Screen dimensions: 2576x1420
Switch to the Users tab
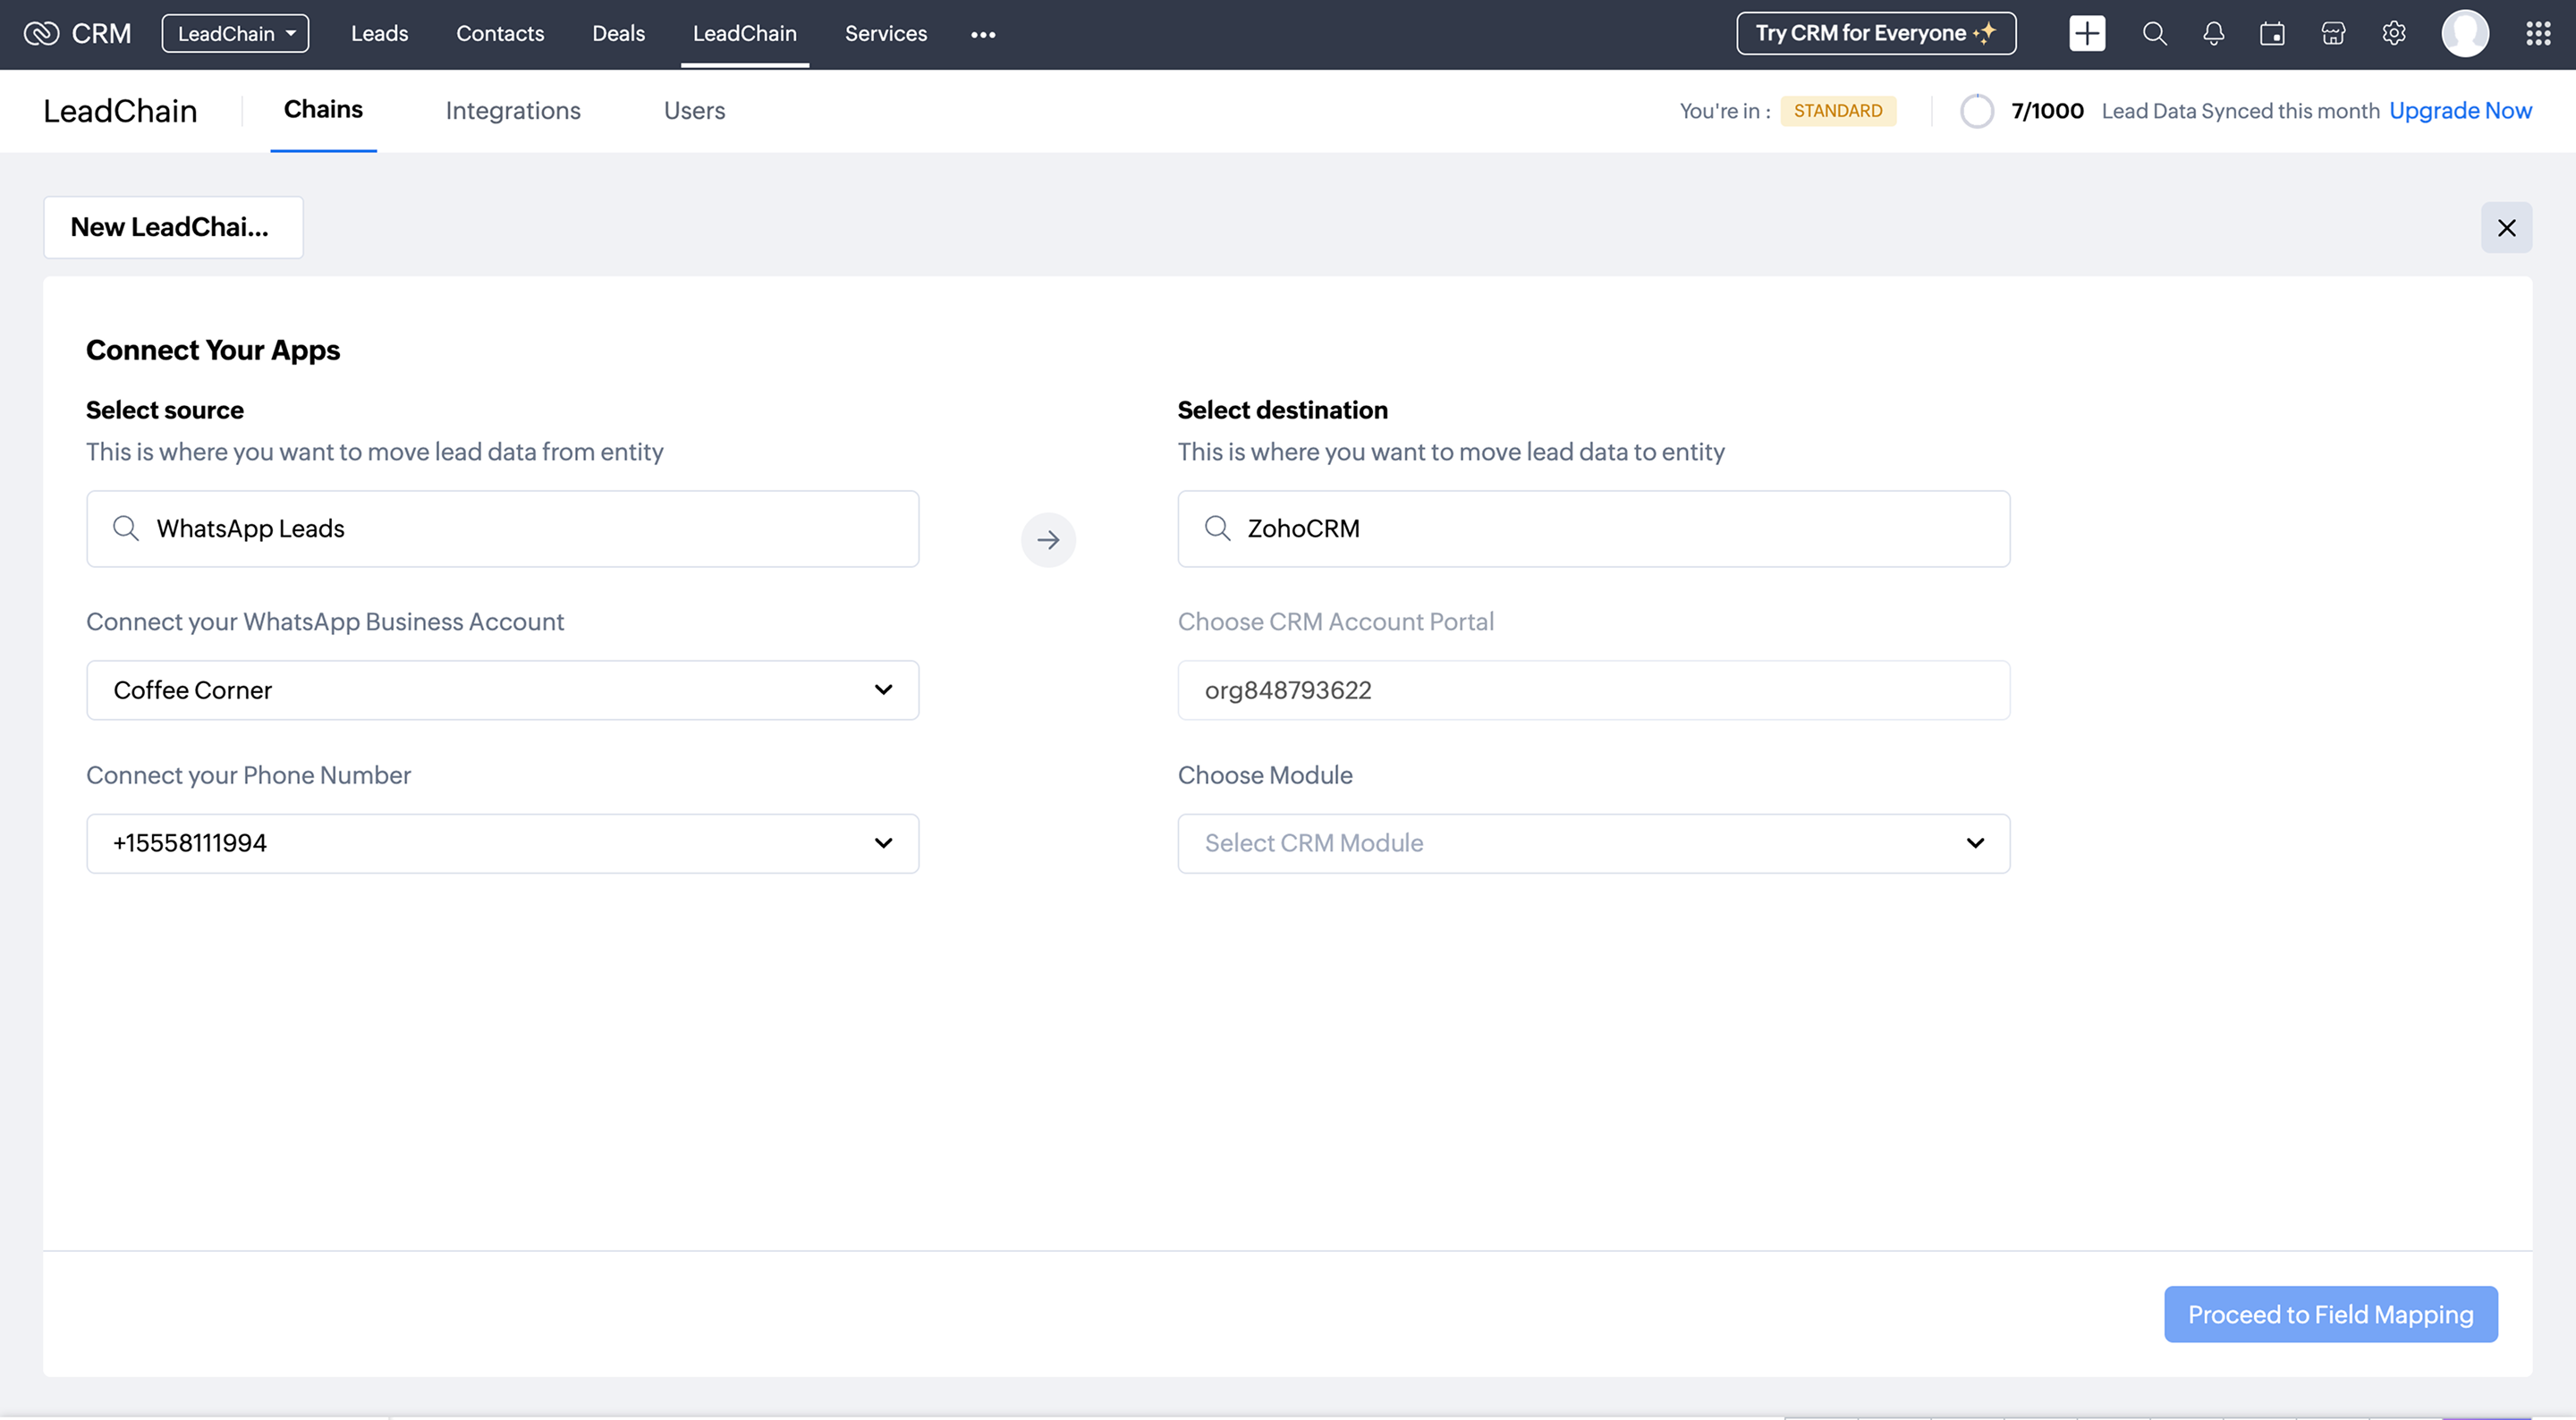coord(694,111)
